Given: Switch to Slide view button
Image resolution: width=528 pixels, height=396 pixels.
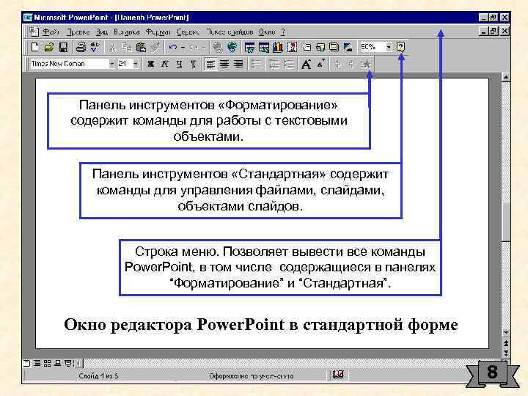Looking at the screenshot, I should 27,363.
